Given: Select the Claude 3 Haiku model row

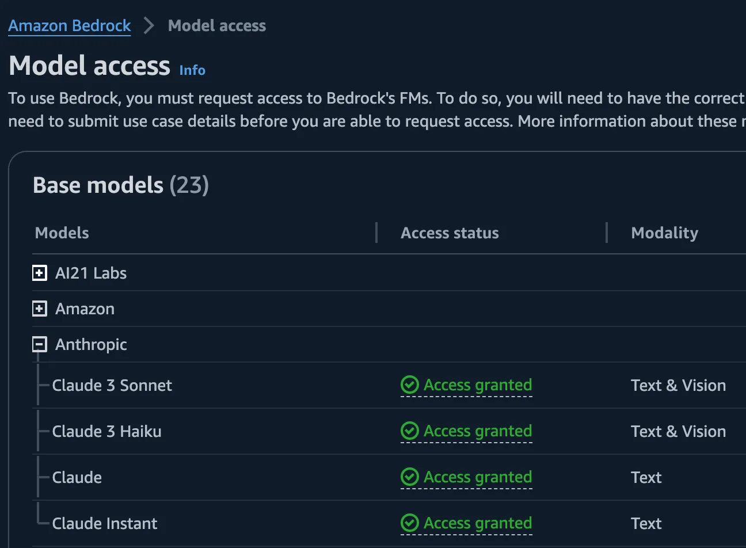Looking at the screenshot, I should point(106,431).
